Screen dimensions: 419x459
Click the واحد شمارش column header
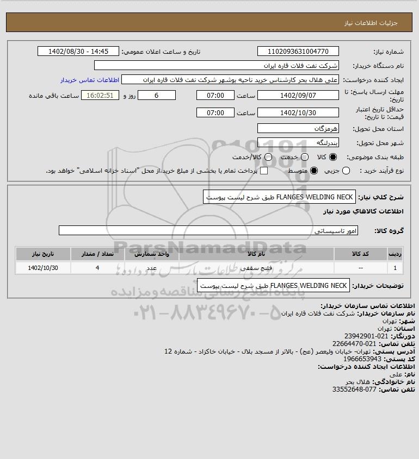click(x=152, y=254)
